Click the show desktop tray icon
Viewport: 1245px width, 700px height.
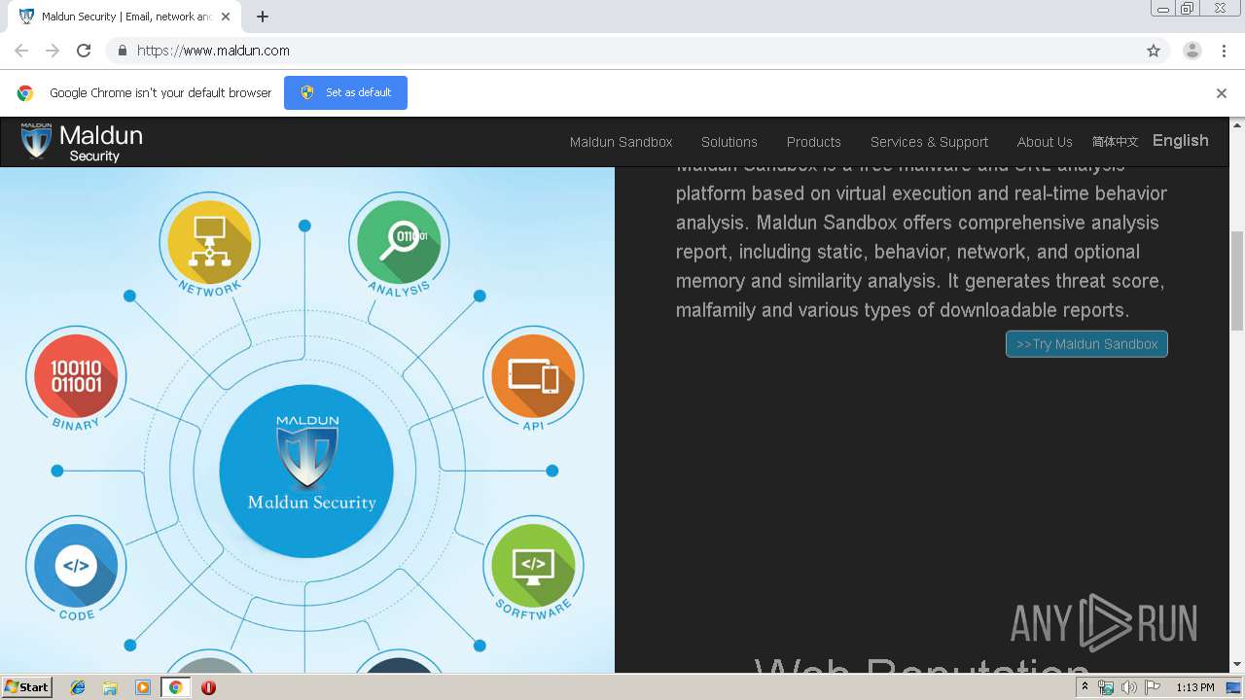point(1234,687)
